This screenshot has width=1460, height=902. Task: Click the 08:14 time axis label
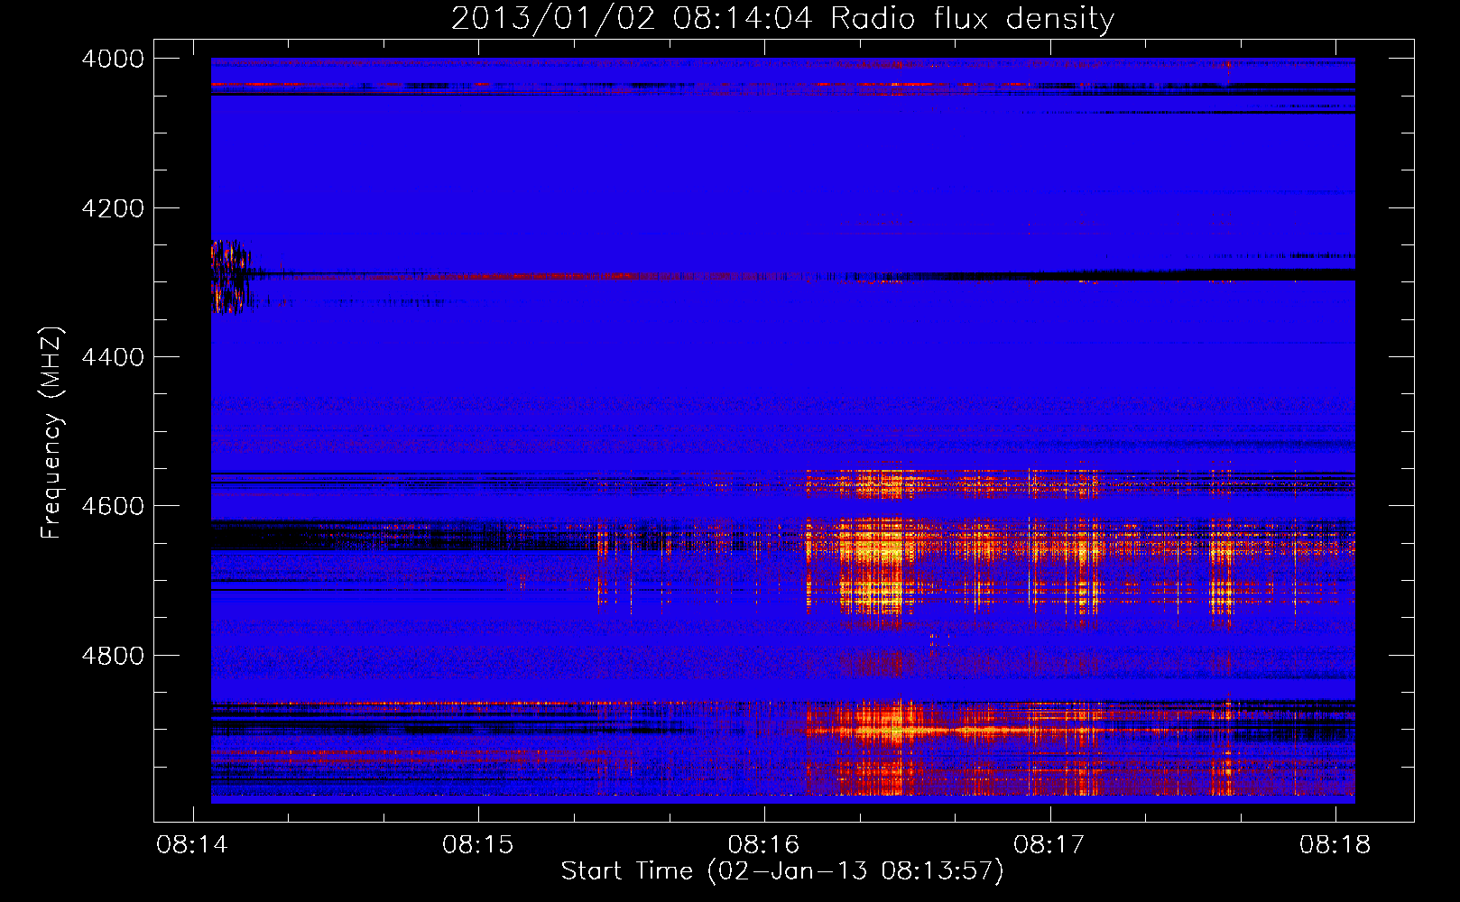click(x=192, y=845)
